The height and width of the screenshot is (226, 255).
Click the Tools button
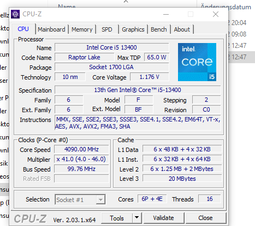[x=117, y=218]
